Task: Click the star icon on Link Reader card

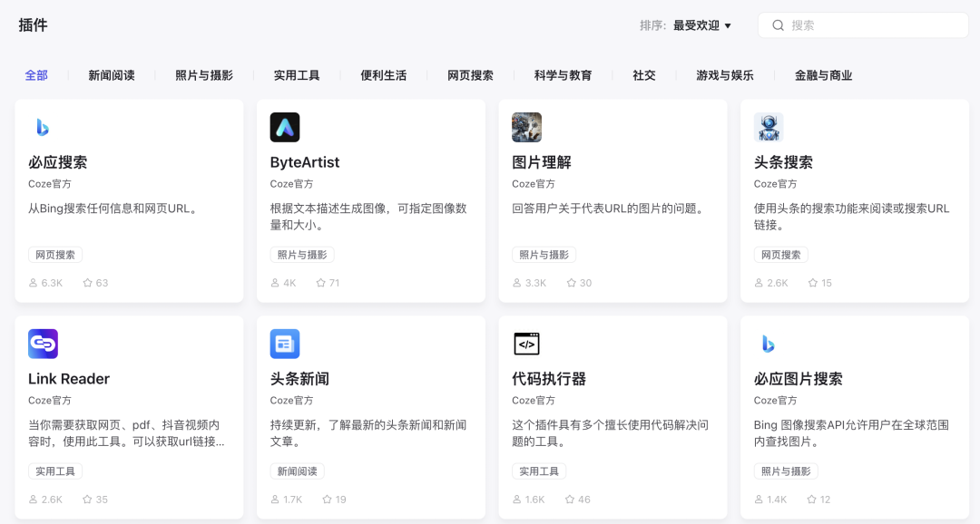Action: [87, 500]
